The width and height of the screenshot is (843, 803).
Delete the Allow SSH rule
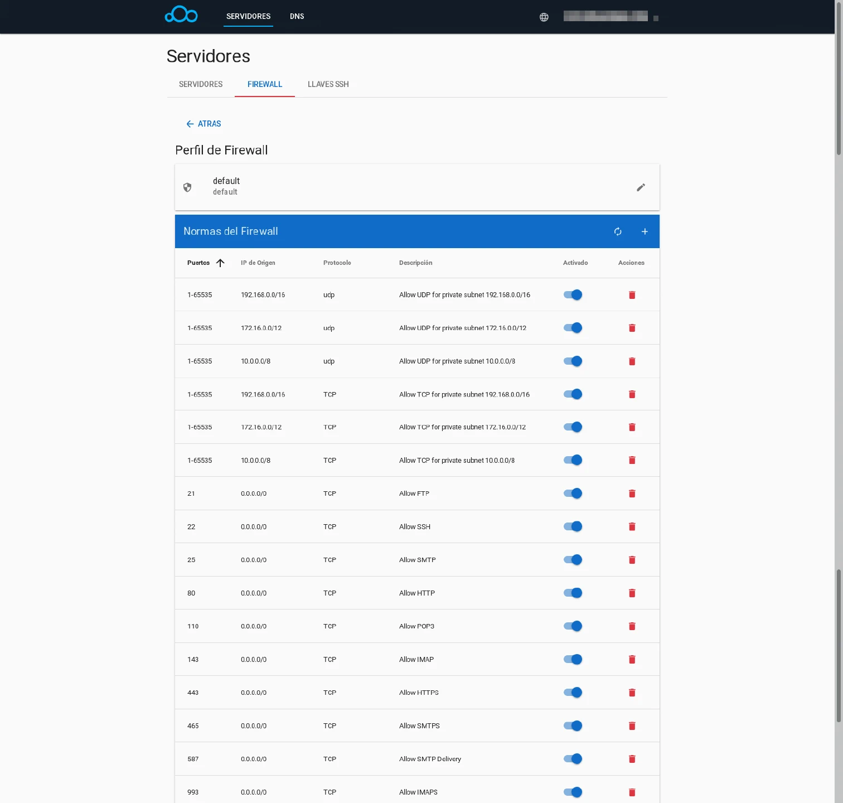click(632, 527)
